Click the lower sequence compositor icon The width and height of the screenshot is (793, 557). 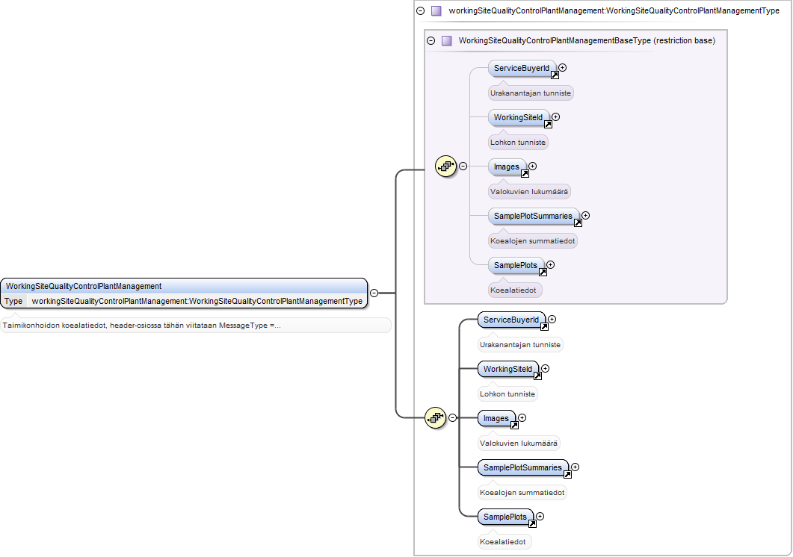[436, 417]
